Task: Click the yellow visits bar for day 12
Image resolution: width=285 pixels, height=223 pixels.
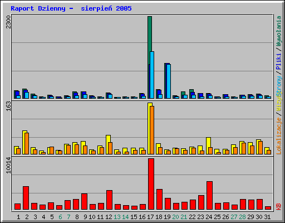Action: (x=108, y=144)
